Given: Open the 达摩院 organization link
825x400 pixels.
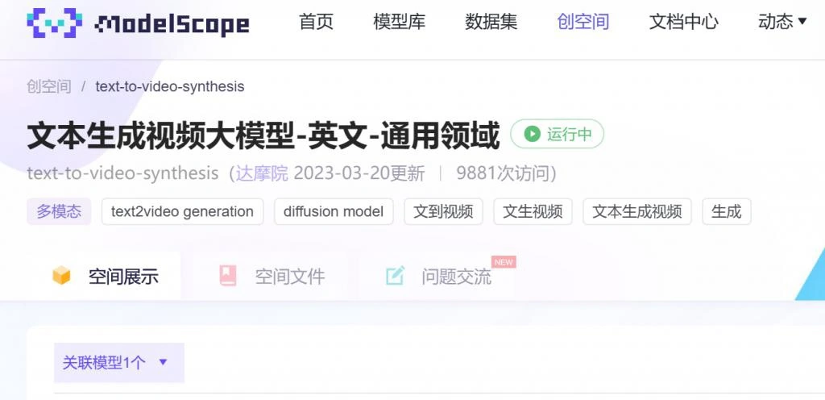Looking at the screenshot, I should 262,173.
